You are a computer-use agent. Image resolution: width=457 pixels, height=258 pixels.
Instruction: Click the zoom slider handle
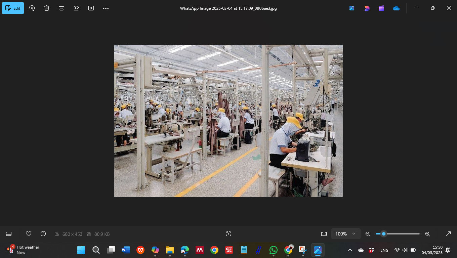(x=383, y=234)
